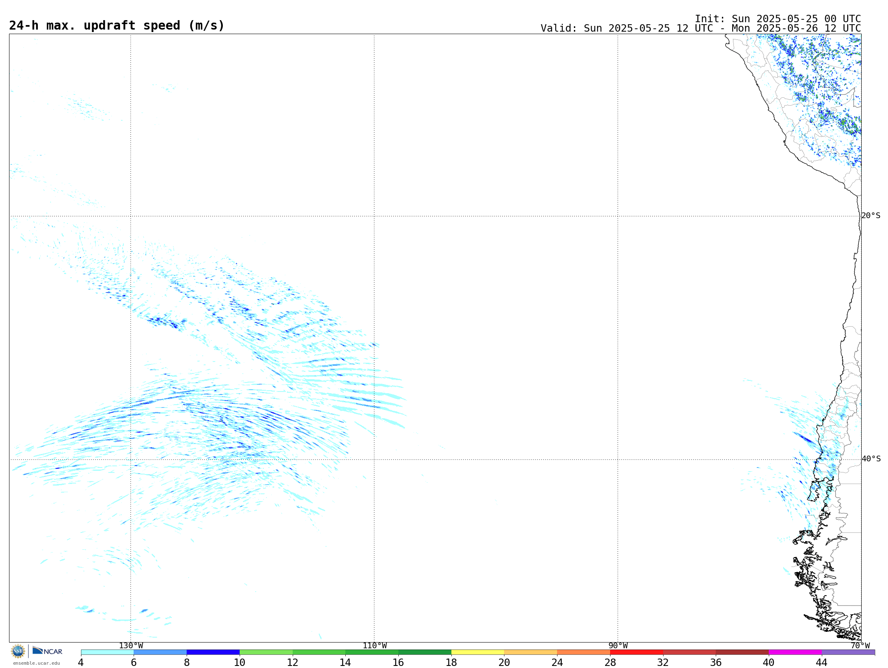Image resolution: width=888 pixels, height=668 pixels.
Task: Click the plot title '24-h max. updraft speed (m/s)'
Action: [117, 25]
